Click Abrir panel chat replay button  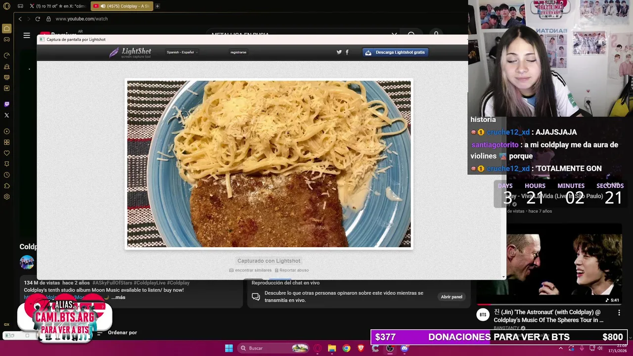tap(452, 297)
